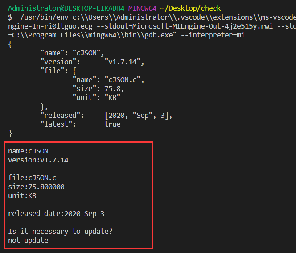Click the "Is it necessary to update?" line
This screenshot has height=253, width=296.
(60, 232)
